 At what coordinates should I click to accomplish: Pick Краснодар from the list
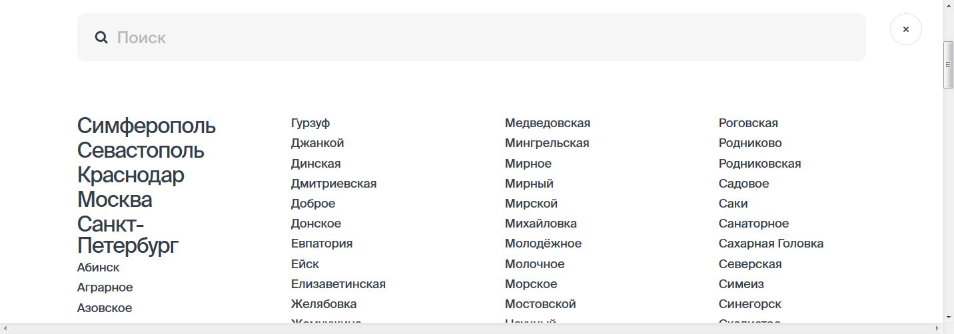pyautogui.click(x=131, y=175)
